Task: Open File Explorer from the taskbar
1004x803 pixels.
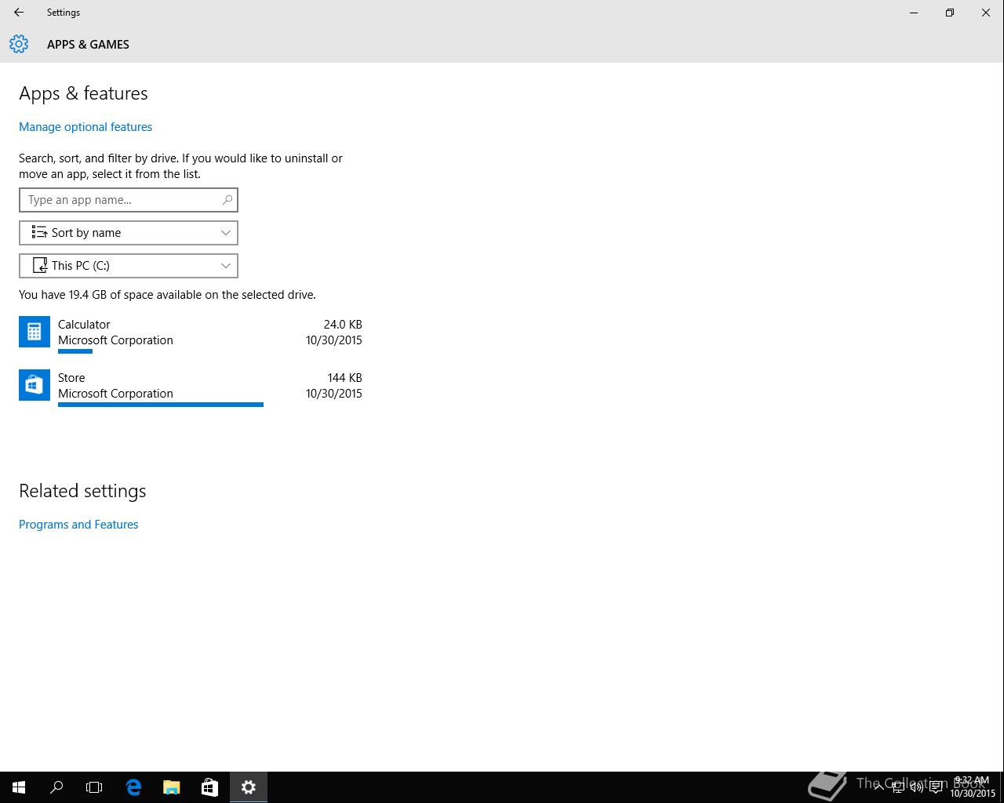Action: pos(171,787)
